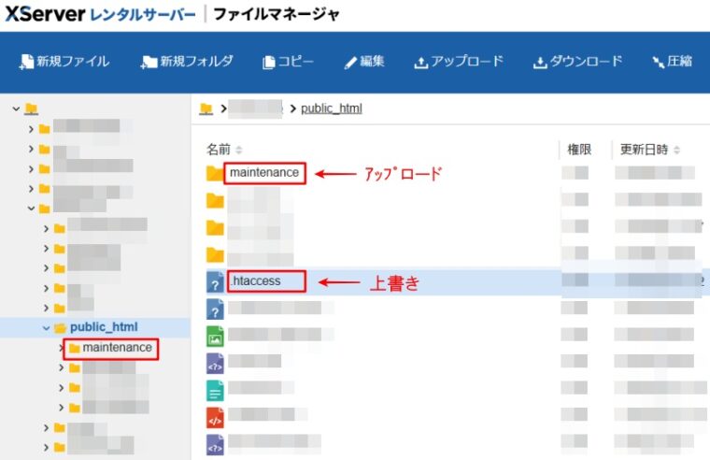Click the コピー toolbar button
This screenshot has width=710, height=460.
(x=288, y=62)
